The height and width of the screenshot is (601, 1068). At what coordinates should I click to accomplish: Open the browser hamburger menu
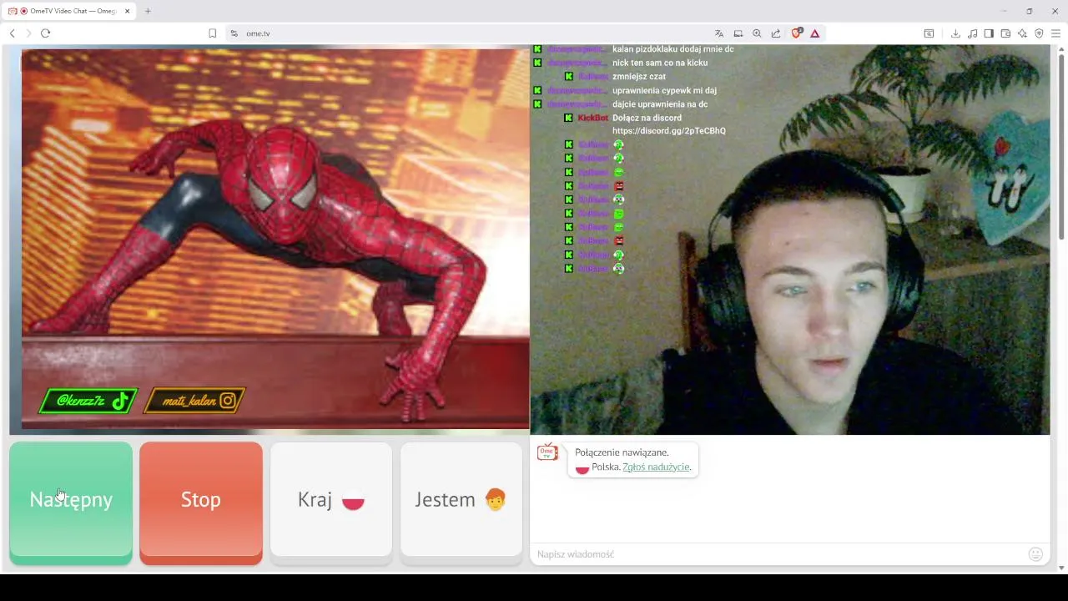tap(1055, 33)
